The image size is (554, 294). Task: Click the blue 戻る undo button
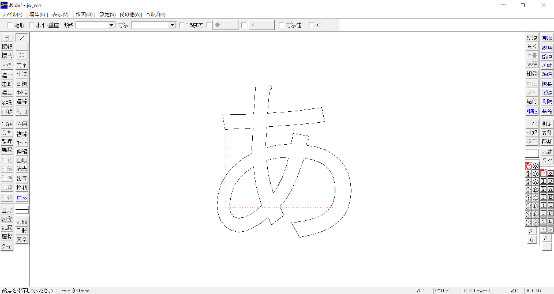click(x=22, y=198)
